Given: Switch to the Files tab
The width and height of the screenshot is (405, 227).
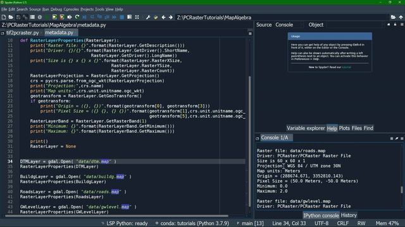Looking at the screenshot, I should point(356,128).
